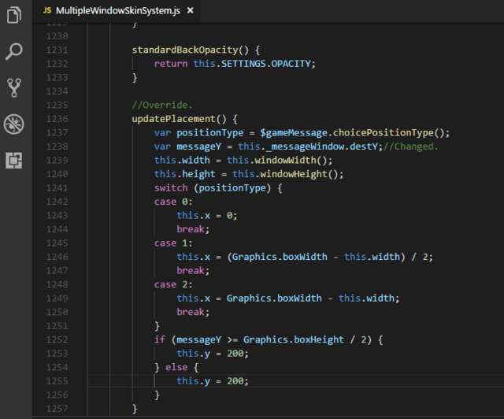Click the switch keyword
504x419 pixels.
[x=171, y=188]
